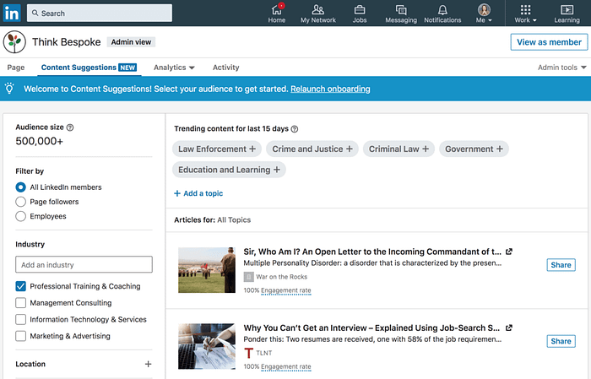Open the Admin tools dropdown
Screen dimensions: 591x379
562,68
